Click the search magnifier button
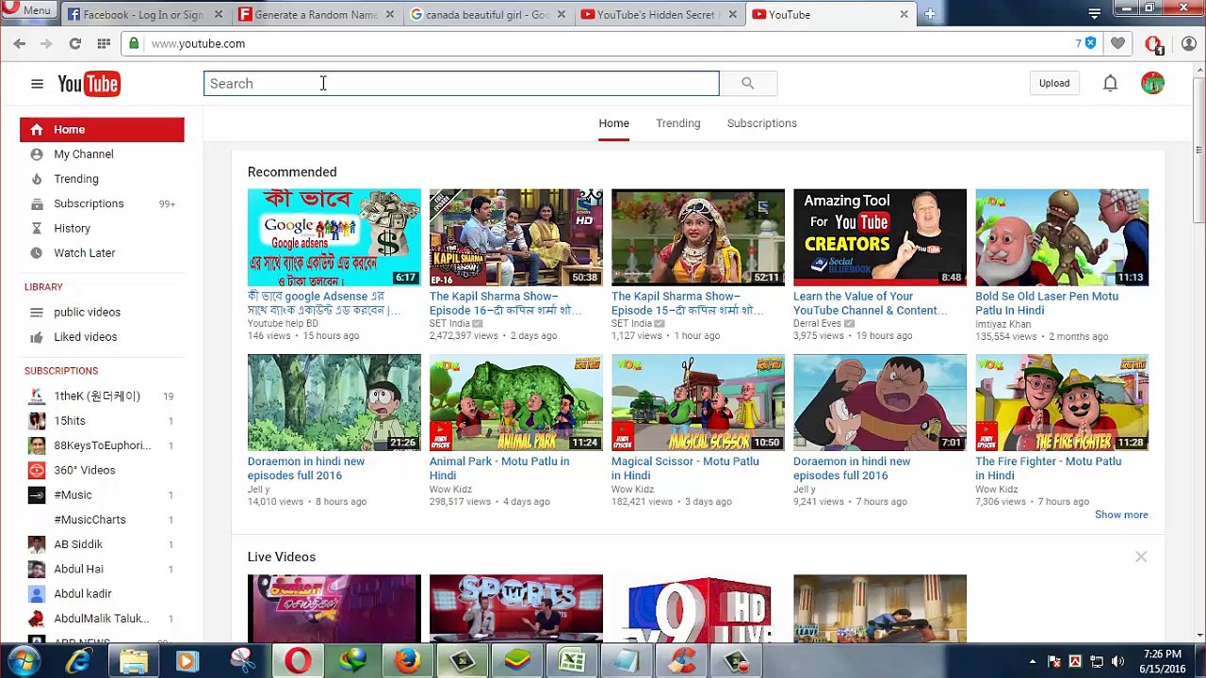 pos(748,84)
